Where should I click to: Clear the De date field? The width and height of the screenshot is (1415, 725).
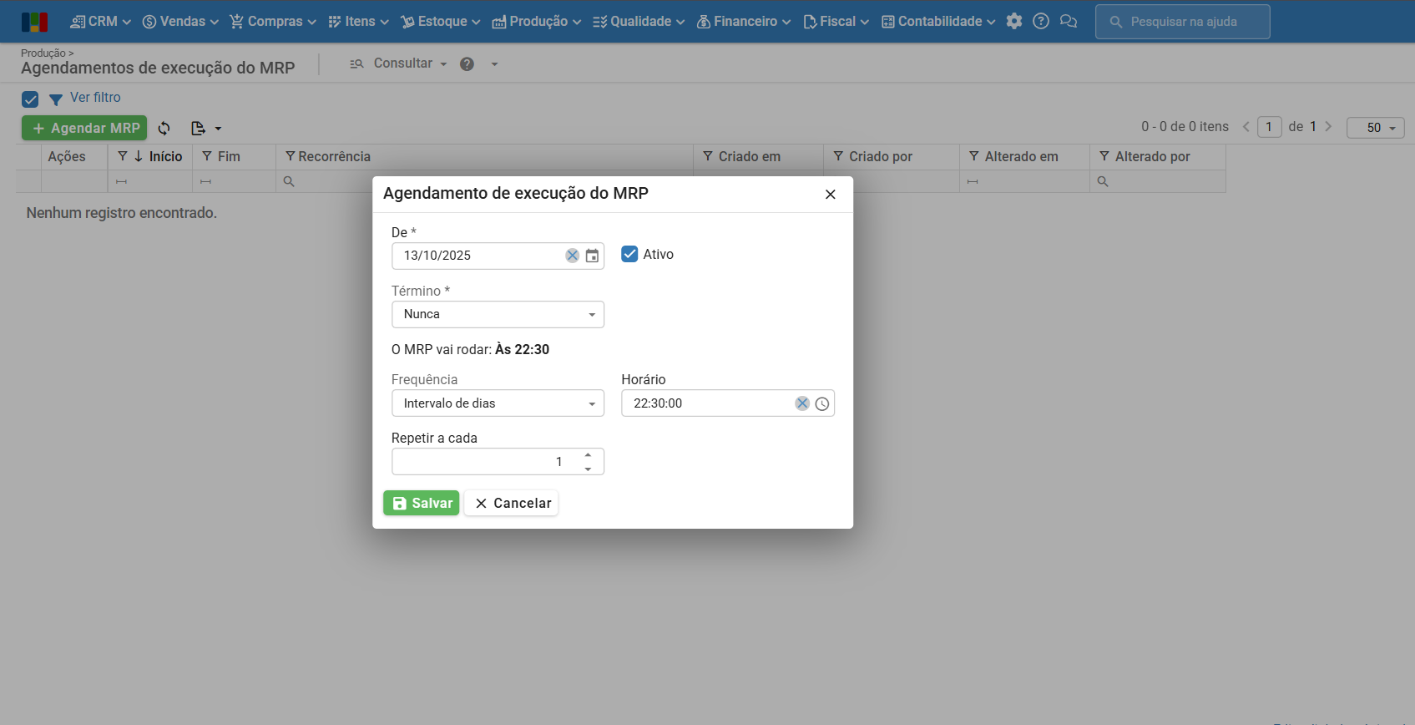[572, 256]
